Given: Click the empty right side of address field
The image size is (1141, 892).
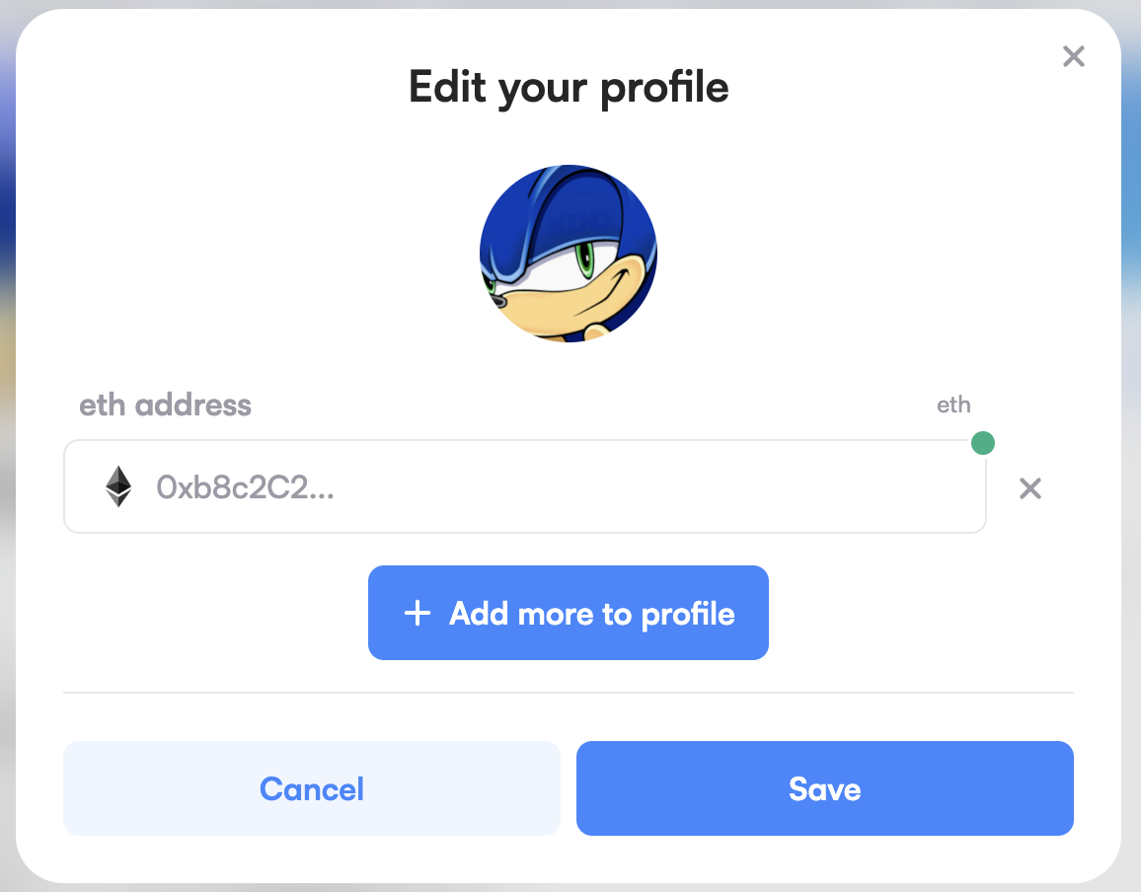Looking at the screenshot, I should (x=790, y=487).
